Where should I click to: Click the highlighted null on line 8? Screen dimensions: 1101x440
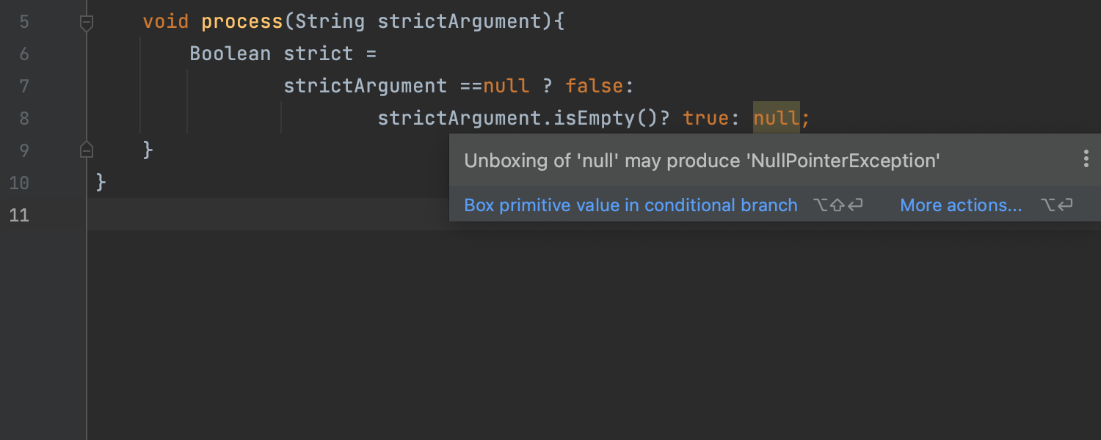(776, 118)
